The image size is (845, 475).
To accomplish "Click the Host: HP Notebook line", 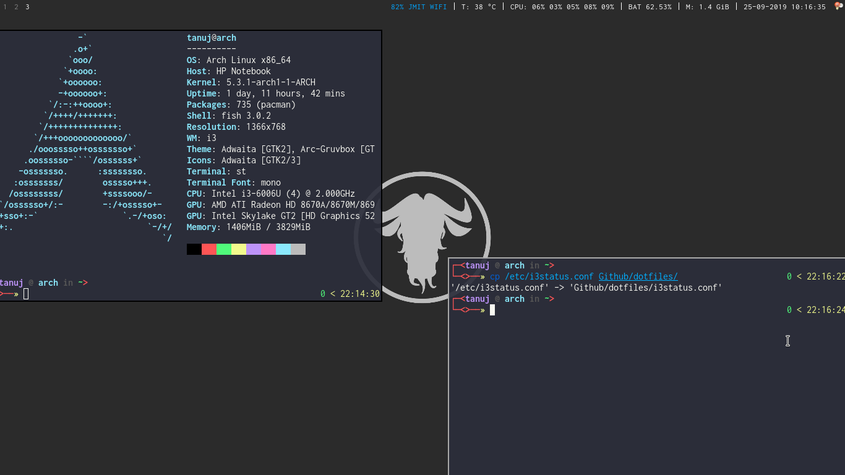I will pos(229,71).
